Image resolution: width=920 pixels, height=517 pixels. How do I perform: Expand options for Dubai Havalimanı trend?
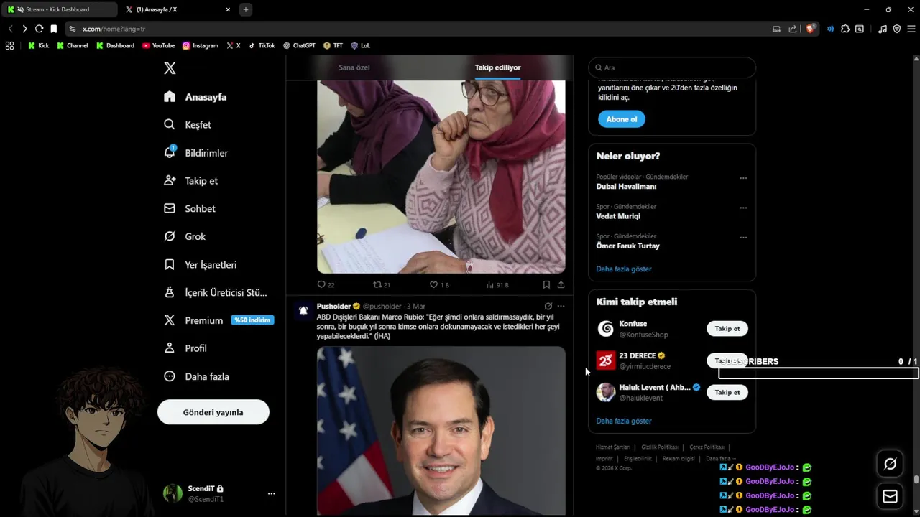coord(743,178)
